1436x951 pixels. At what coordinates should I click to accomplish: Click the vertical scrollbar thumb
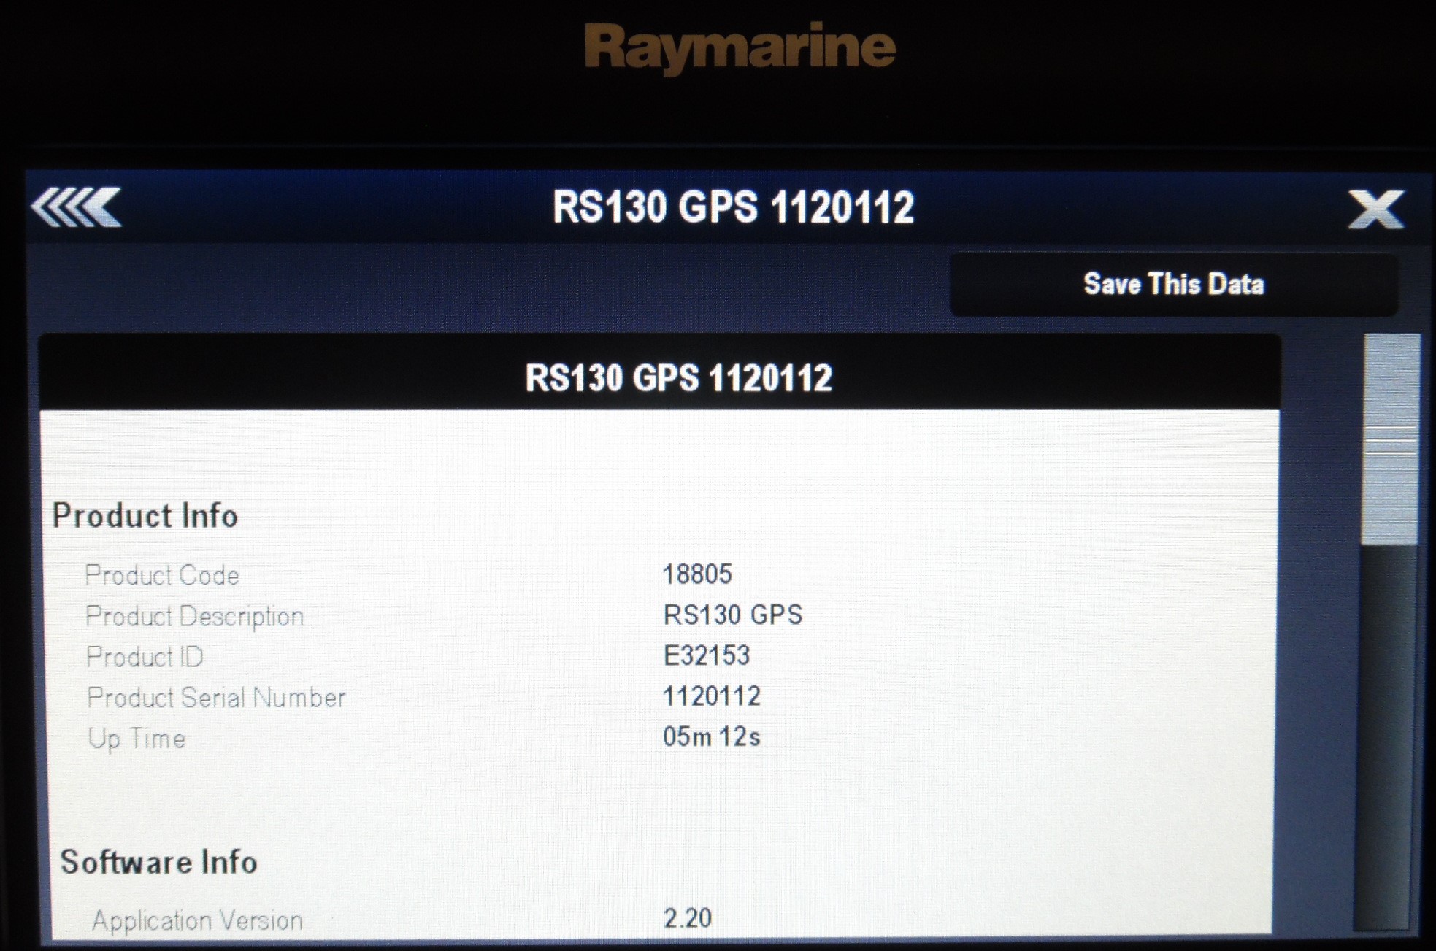pos(1391,438)
